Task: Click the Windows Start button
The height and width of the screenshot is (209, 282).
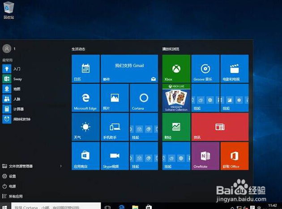Action: click(x=5, y=206)
